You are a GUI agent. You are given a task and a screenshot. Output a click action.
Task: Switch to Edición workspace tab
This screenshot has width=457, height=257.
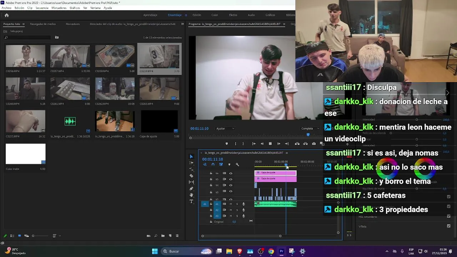tap(197, 15)
